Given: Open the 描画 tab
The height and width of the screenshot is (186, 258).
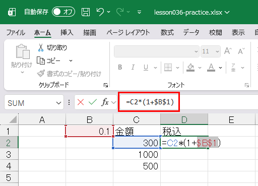Looking at the screenshot, I should [x=90, y=32].
